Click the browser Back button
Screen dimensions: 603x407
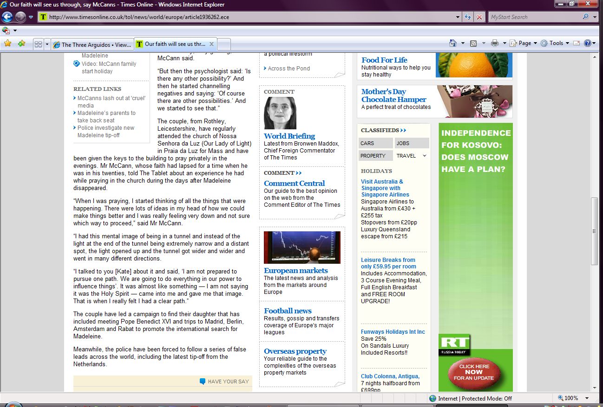7,17
